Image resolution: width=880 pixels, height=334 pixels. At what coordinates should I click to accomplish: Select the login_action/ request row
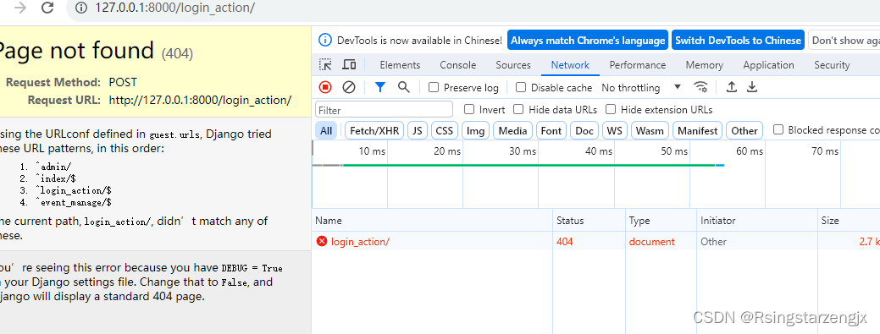point(596,242)
